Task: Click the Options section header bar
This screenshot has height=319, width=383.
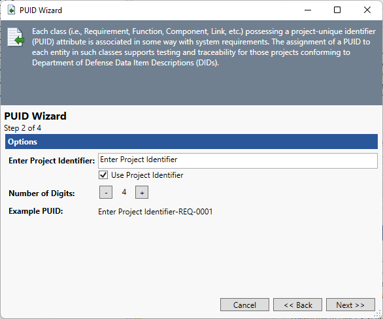Action: pyautogui.click(x=191, y=142)
